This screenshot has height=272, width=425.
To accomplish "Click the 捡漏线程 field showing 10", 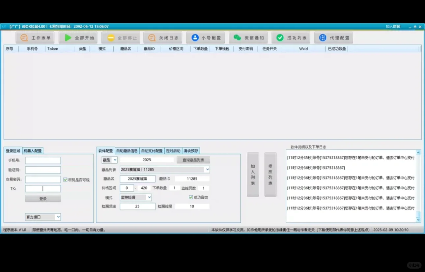I will [x=192, y=206].
